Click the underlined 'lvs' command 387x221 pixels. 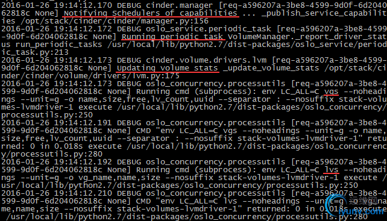click(x=331, y=170)
